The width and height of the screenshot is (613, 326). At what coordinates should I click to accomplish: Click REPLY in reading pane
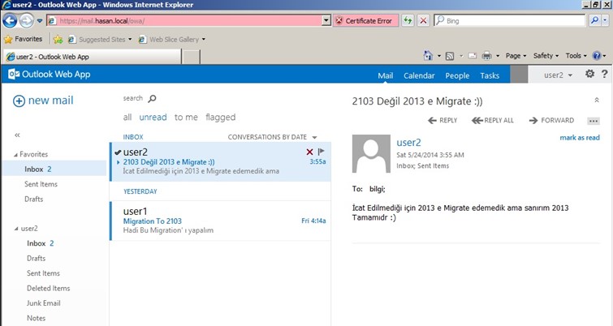(x=442, y=120)
